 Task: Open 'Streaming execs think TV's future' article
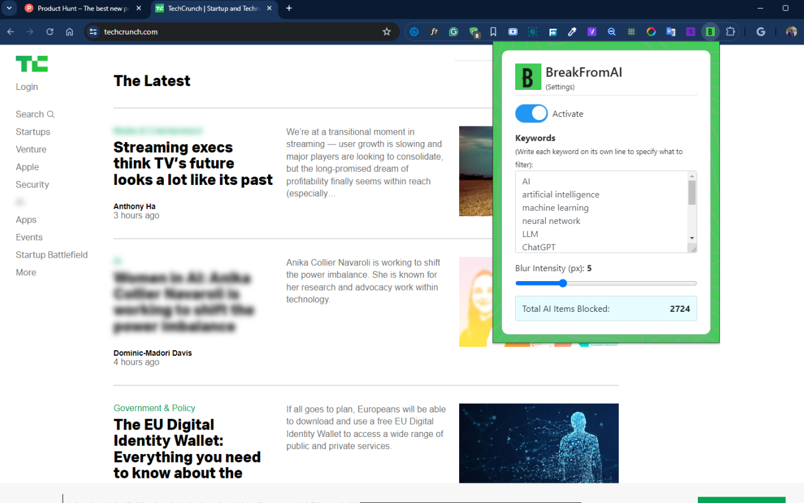coord(193,163)
